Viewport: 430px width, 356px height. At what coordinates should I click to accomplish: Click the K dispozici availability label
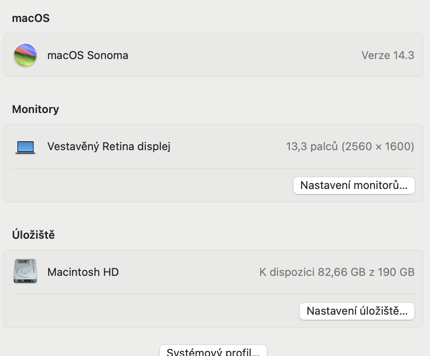tap(287, 272)
